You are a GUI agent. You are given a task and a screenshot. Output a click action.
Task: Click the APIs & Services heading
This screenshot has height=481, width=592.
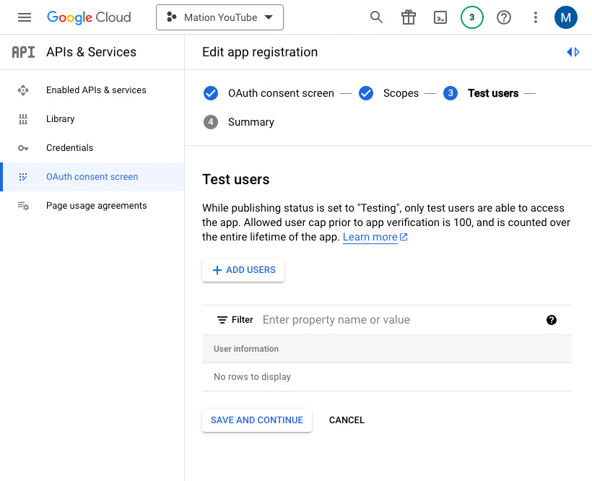pos(92,52)
